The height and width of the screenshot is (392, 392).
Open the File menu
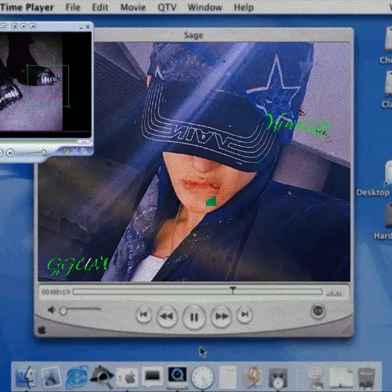click(73, 7)
